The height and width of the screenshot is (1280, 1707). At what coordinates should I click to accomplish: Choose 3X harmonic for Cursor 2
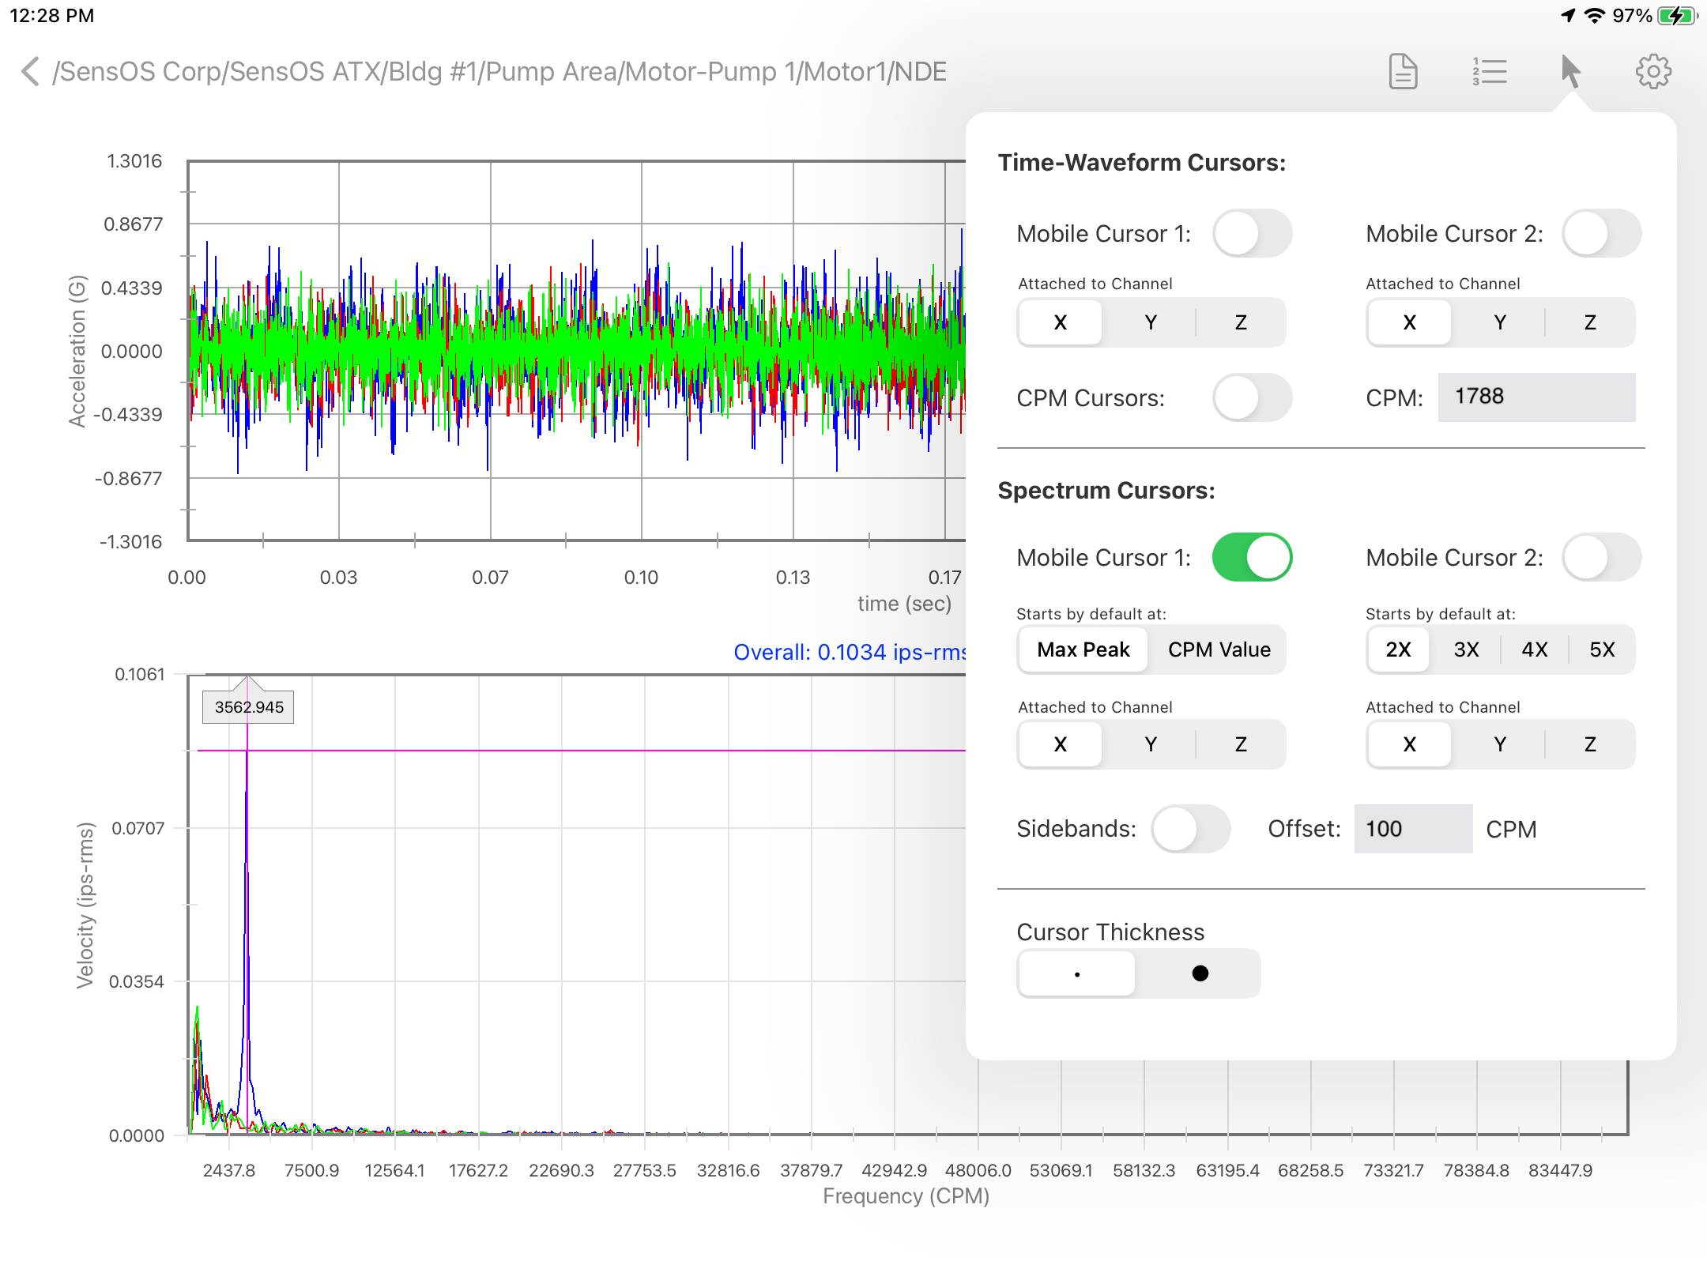[1466, 649]
